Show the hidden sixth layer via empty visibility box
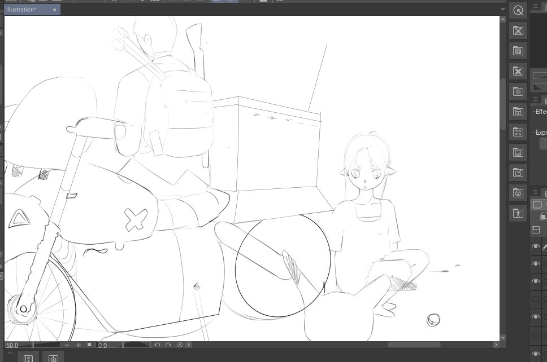 536,335
